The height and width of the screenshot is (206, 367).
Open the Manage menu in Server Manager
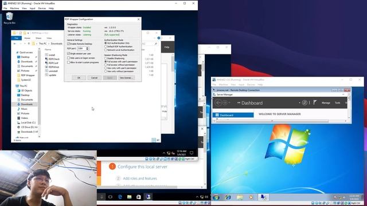click(326, 103)
